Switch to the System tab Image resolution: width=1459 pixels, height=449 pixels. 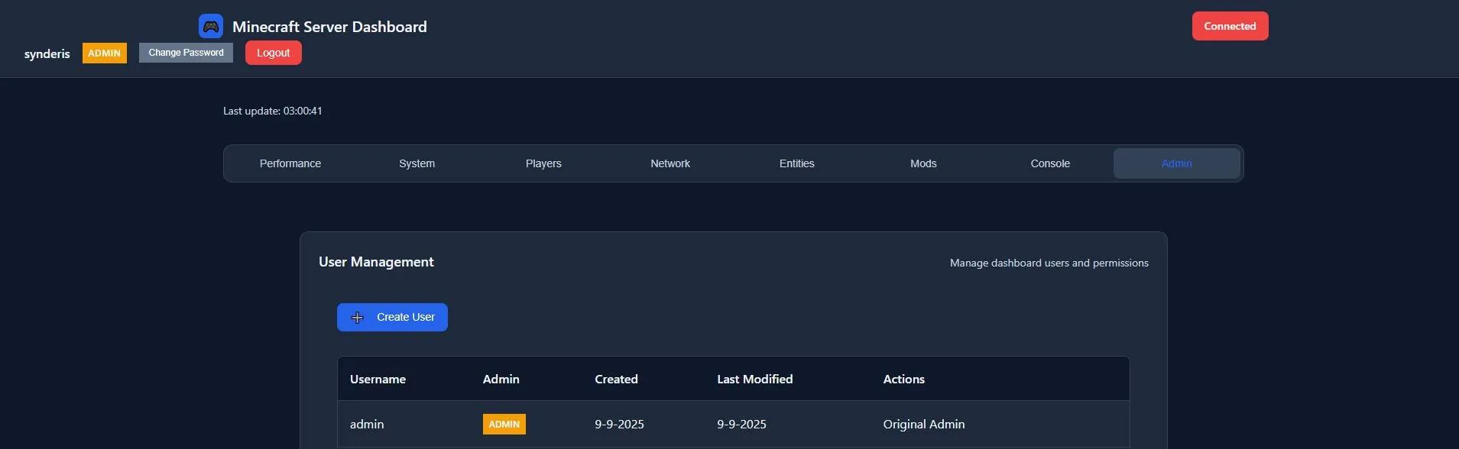(417, 163)
